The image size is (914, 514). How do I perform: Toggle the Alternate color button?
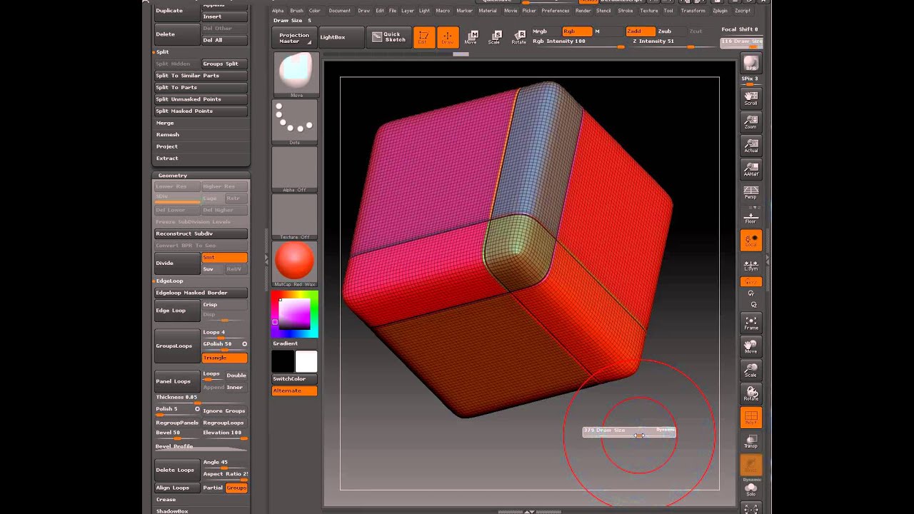coord(294,390)
